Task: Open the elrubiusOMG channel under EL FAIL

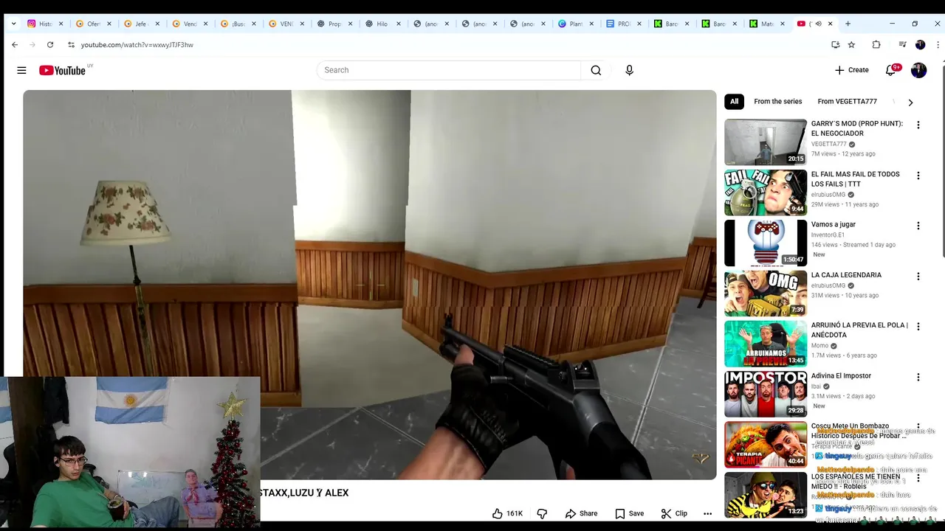Action: tap(828, 195)
